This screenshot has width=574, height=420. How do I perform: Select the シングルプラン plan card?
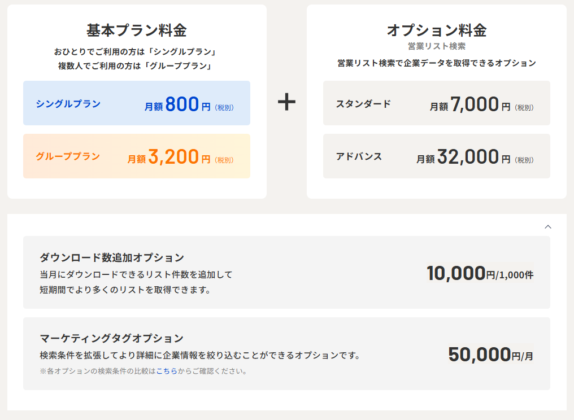point(136,103)
